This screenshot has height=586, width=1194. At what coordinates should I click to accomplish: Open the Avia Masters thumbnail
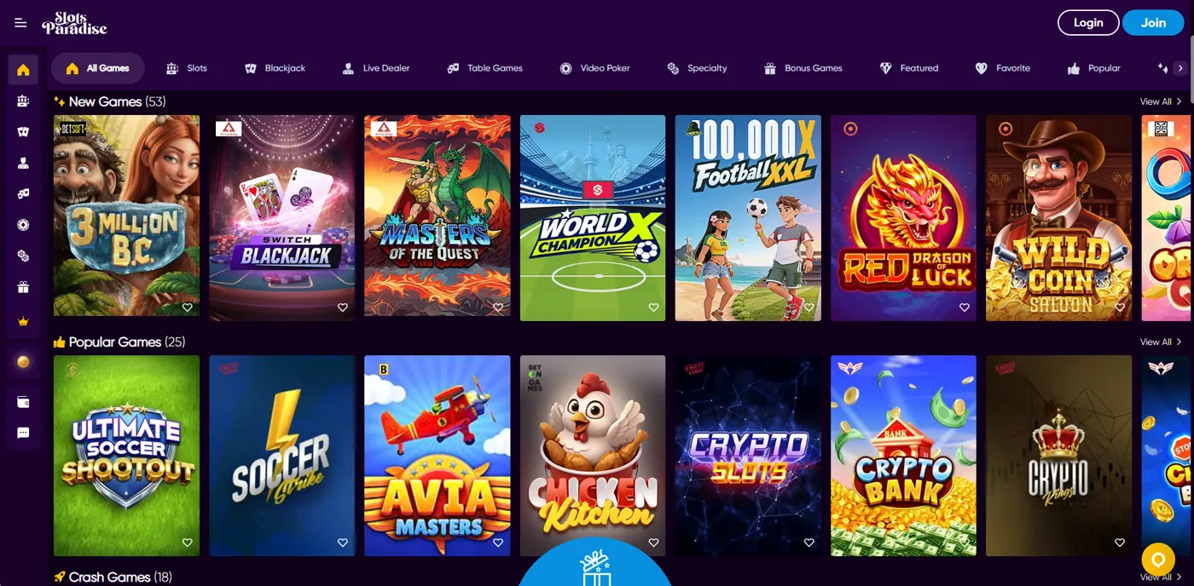click(438, 456)
